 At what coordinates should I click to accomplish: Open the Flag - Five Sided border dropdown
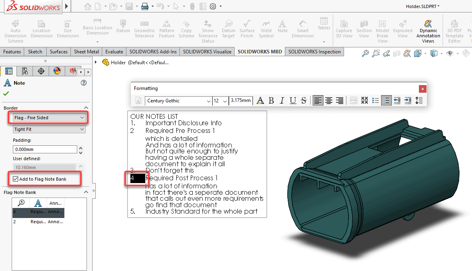[x=49, y=118]
